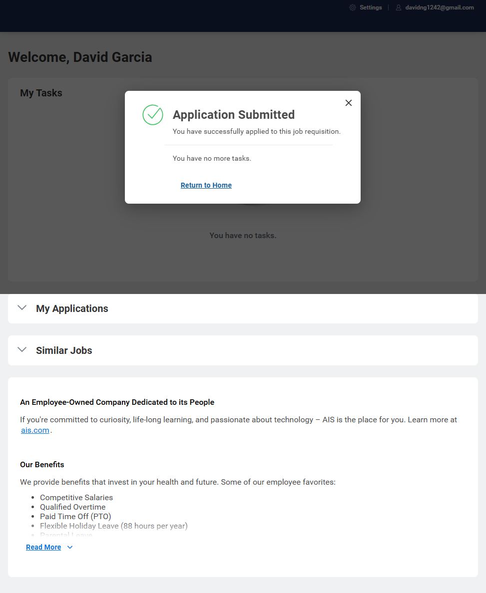Click the successfully applied confirmation message
The image size is (486, 593).
(x=256, y=132)
